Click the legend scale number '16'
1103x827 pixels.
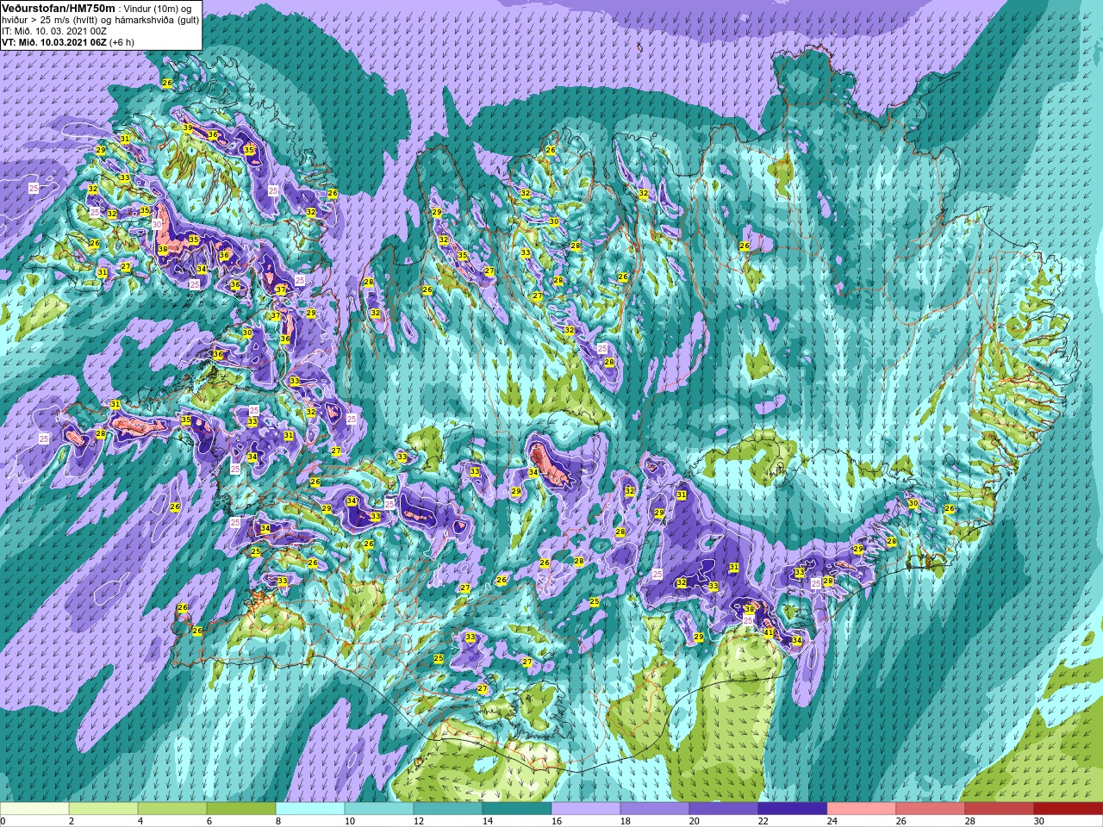556,821
